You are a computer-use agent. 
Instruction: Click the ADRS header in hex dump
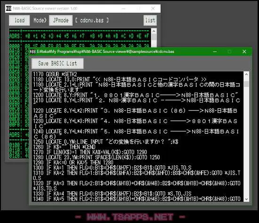tap(15, 36)
